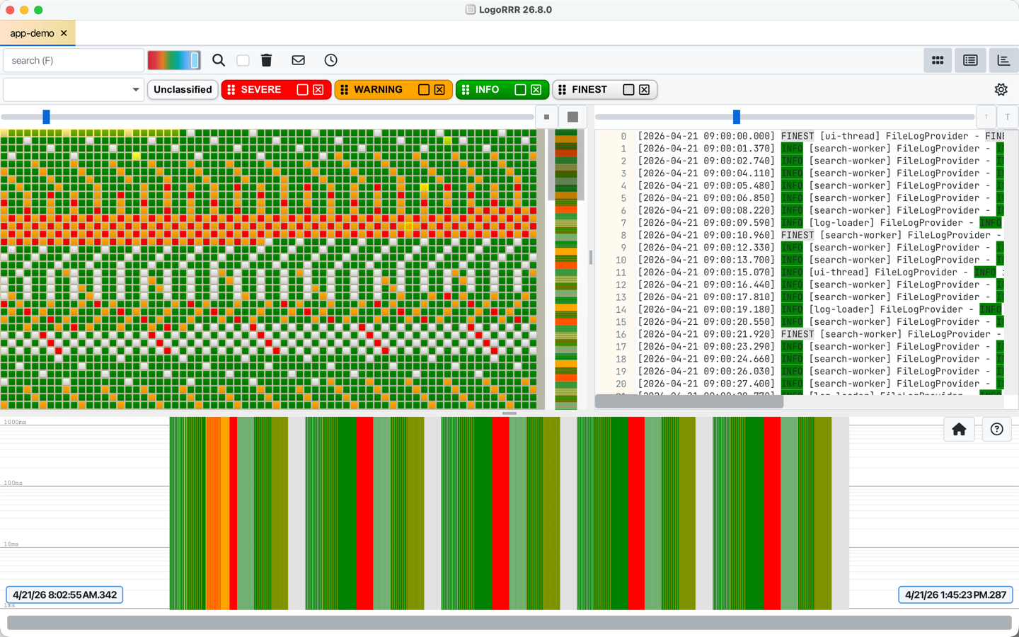Switch to grid block view icon
Image resolution: width=1019 pixels, height=637 pixels.
click(938, 60)
